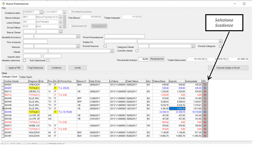Click the app icon in title bar
The image size is (253, 145).
pyautogui.click(x=3, y=4)
